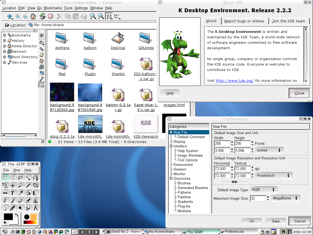The width and height of the screenshot is (313, 235).
Task: Open the inches unit dropdown
Action: point(269,150)
